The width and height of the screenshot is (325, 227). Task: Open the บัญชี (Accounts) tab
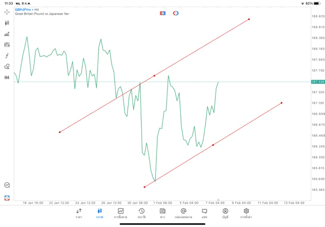(x=225, y=213)
